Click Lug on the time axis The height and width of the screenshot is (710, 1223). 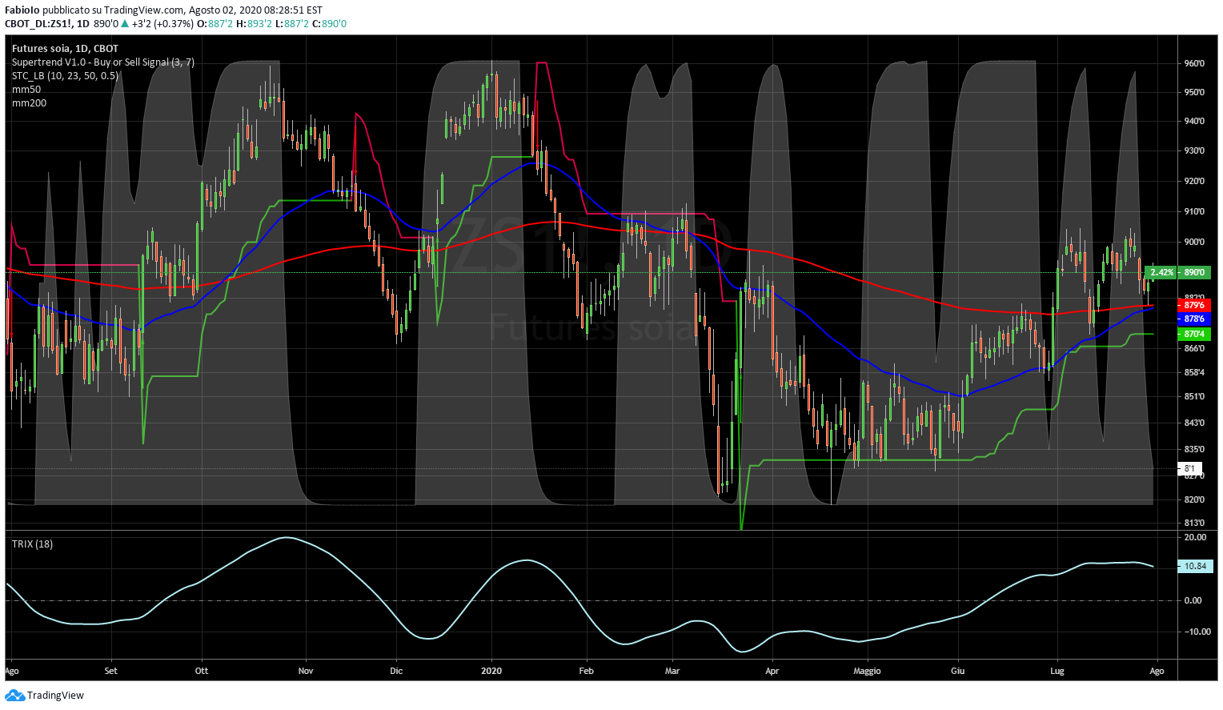[1057, 671]
